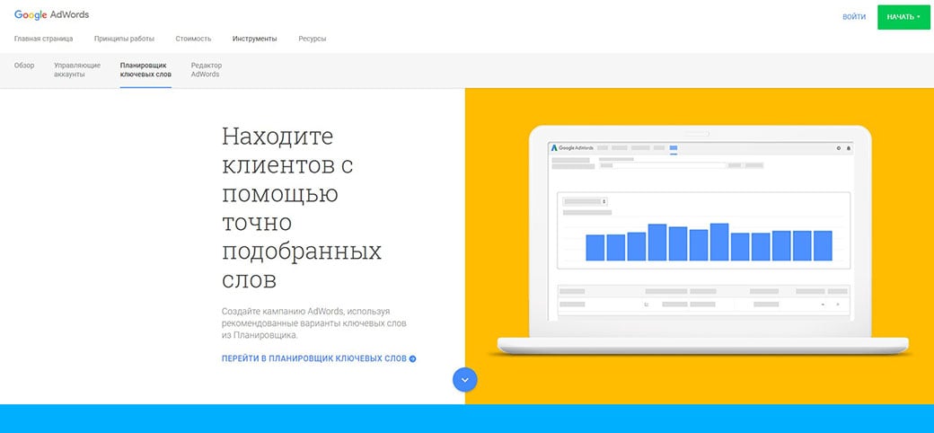The height and width of the screenshot is (433, 934).
Task: Click the 'Войти' sign-in link
Action: click(854, 16)
